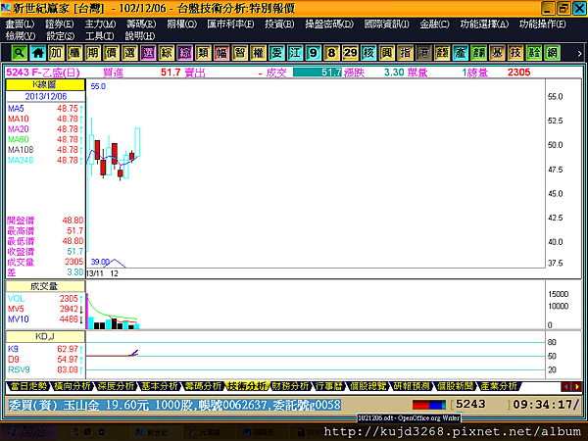Click the cyan 委 toolbar icon
This screenshot has height=441, width=588.
click(276, 53)
